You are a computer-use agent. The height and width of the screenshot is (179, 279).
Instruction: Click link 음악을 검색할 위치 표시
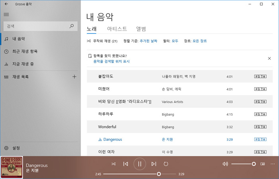tap(112, 61)
